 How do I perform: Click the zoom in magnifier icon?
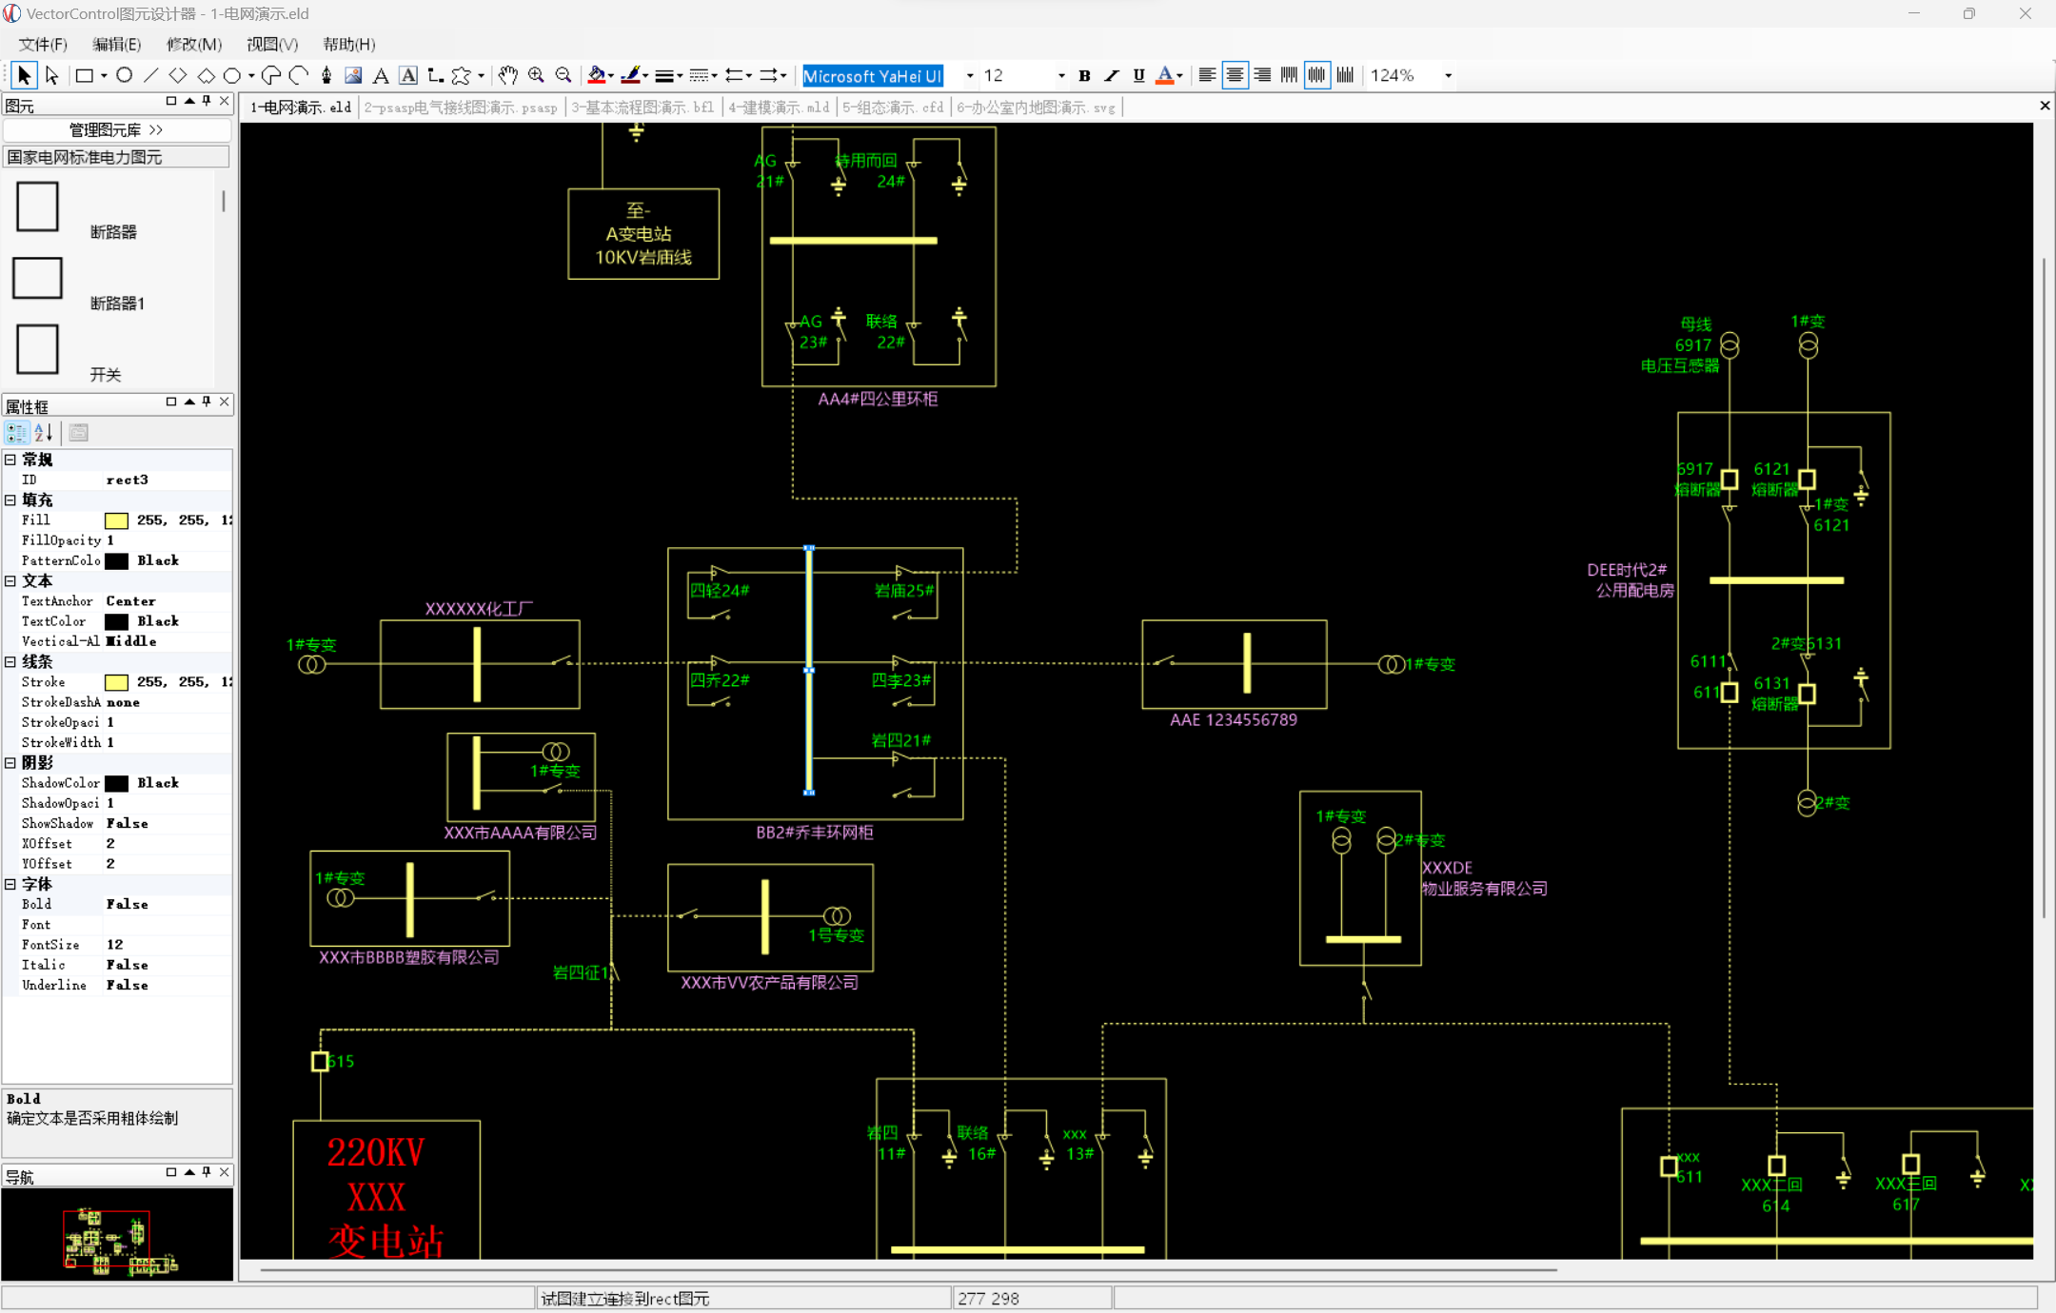pyautogui.click(x=536, y=75)
